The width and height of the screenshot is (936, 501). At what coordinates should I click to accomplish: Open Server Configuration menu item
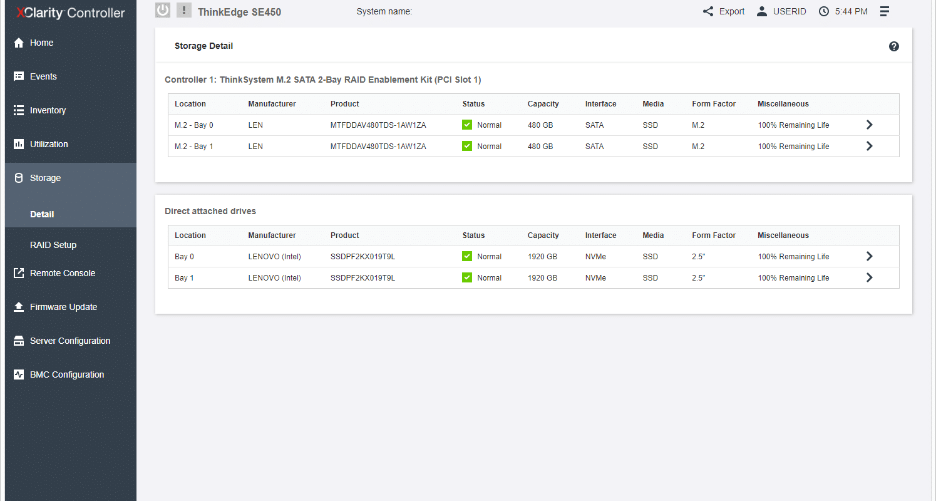coord(71,341)
